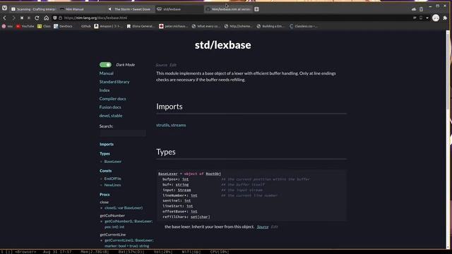The width and height of the screenshot is (452, 254).
Task: Open the Compiler docs link
Action: [x=113, y=99]
